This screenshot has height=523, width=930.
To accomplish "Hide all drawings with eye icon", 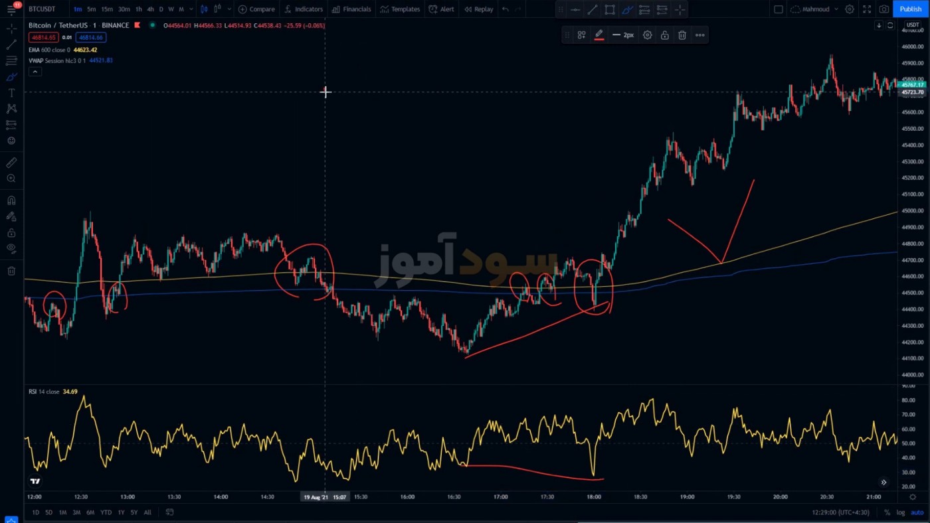I will pyautogui.click(x=11, y=249).
